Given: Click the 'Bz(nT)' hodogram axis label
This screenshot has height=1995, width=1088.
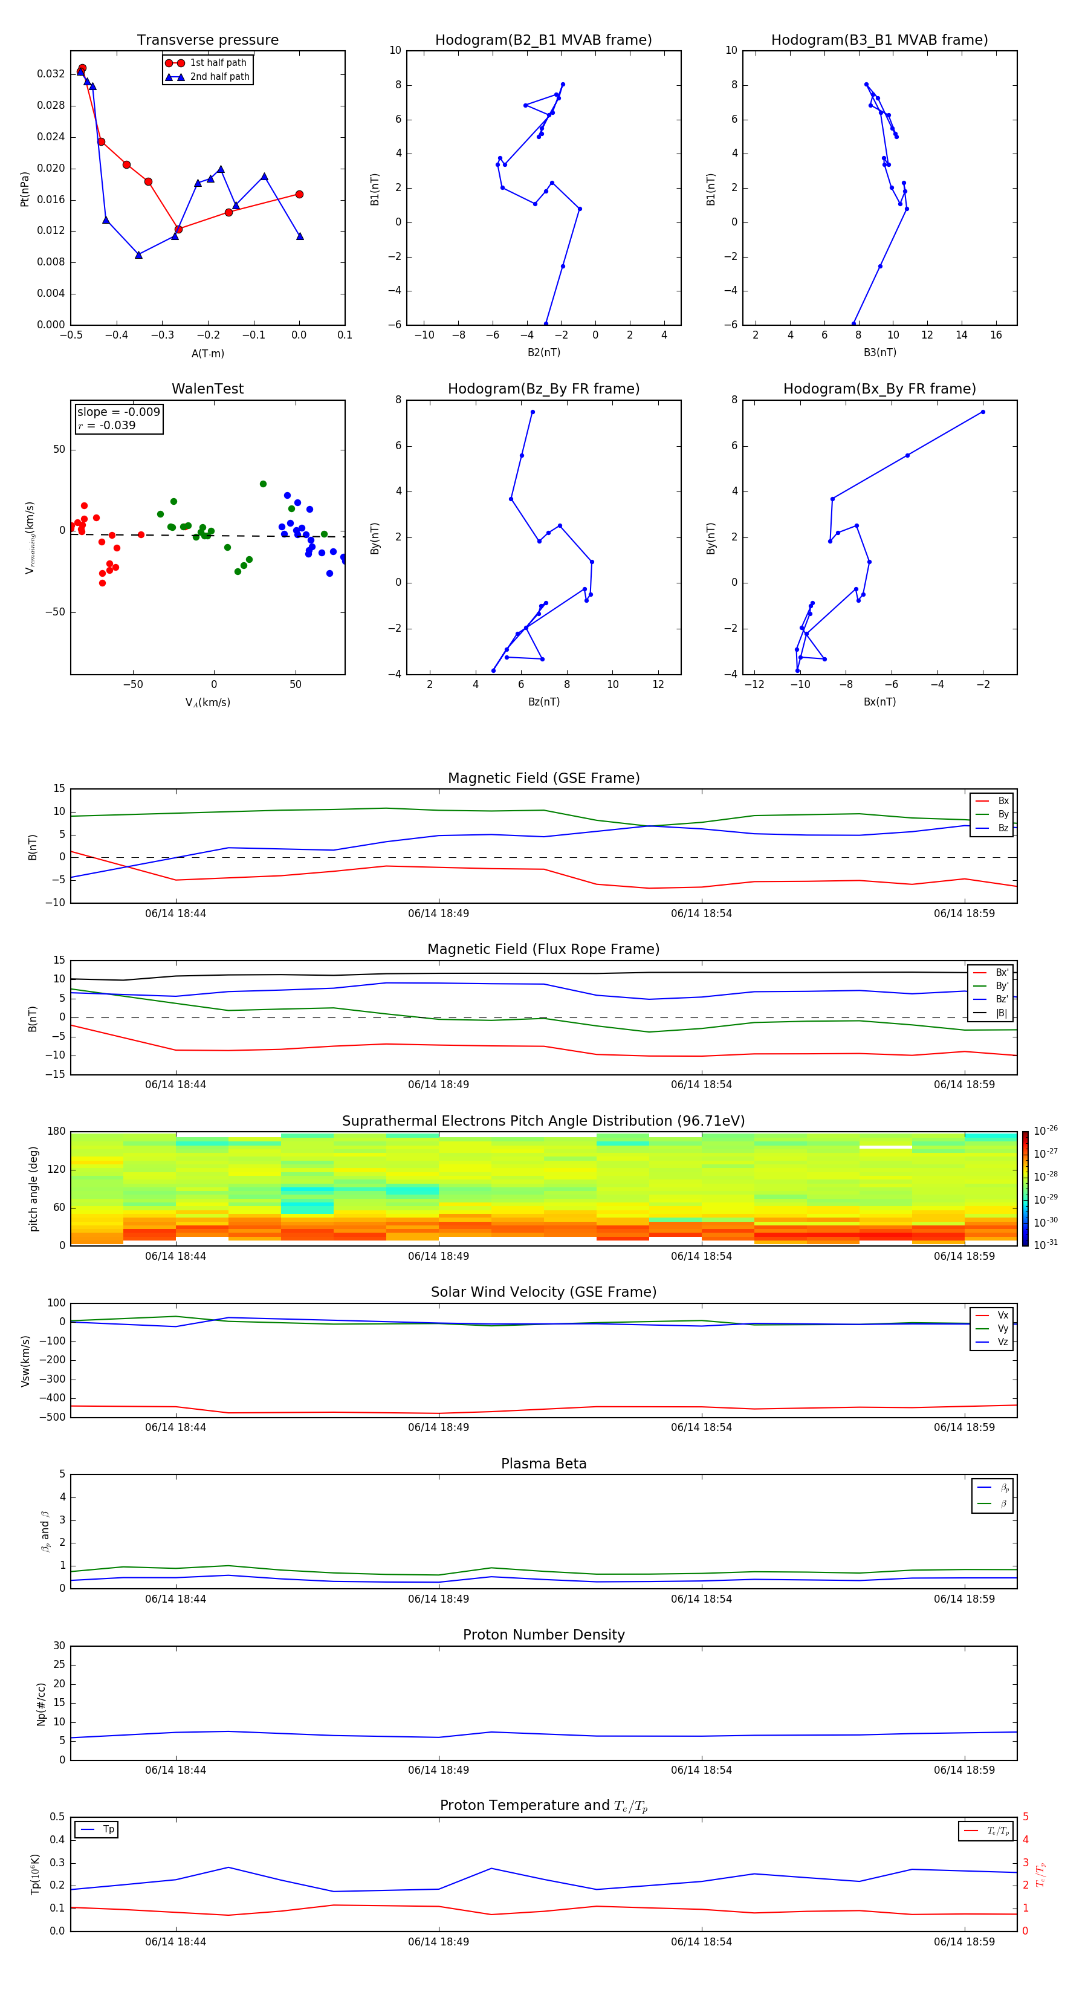Looking at the screenshot, I should pos(543,702).
